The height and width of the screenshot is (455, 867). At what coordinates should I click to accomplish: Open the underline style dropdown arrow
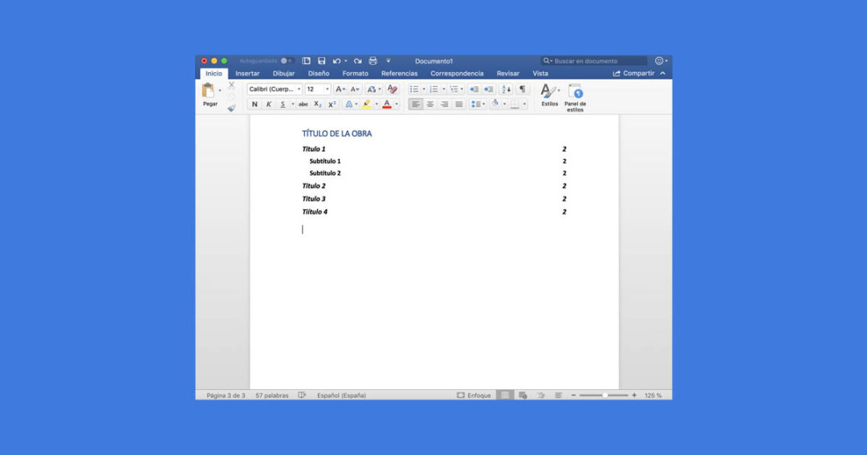click(292, 104)
